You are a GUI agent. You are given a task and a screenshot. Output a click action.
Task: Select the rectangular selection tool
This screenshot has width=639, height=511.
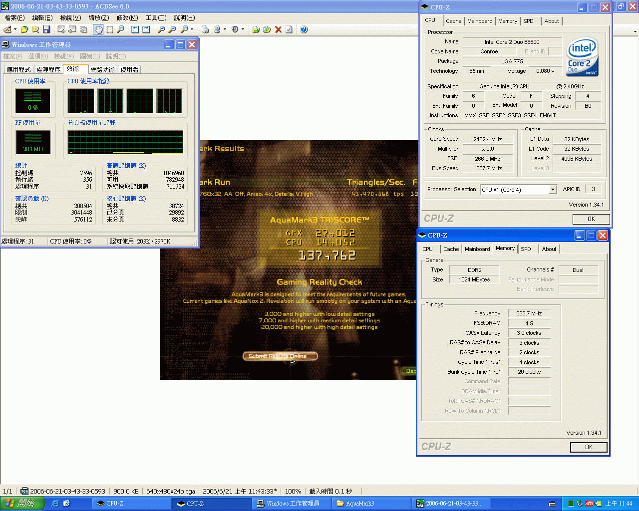(x=110, y=29)
